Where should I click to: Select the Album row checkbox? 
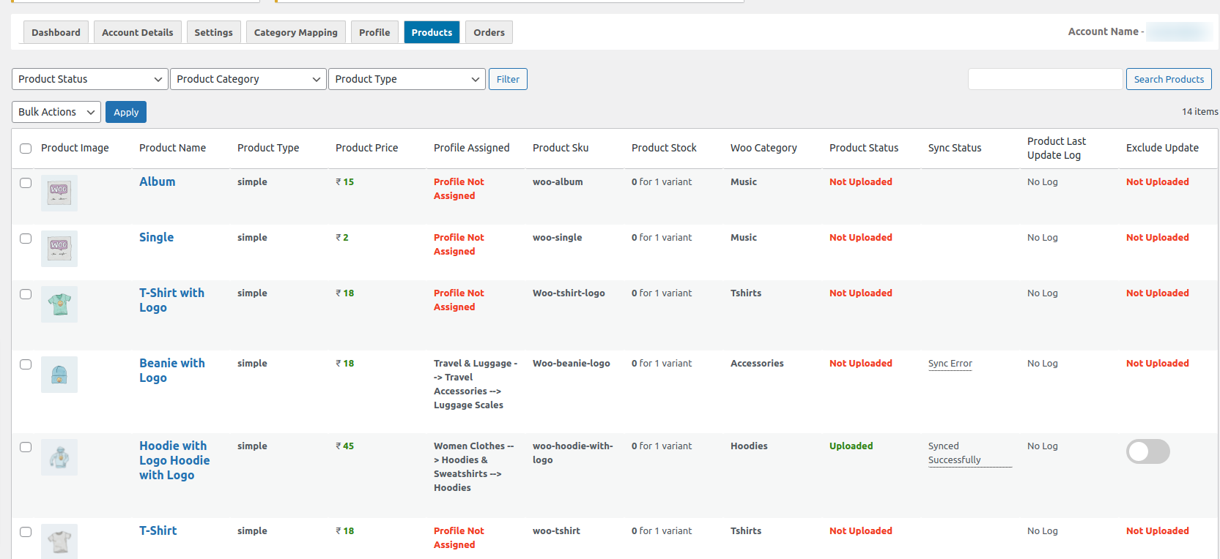(26, 183)
